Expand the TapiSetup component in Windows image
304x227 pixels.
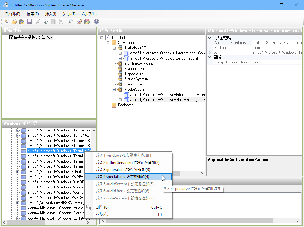17,130
